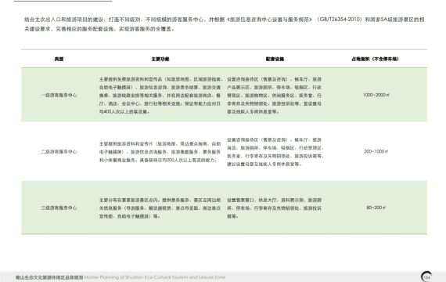The height and width of the screenshot is (282, 446).
Task: Click the footer English title Master Planning of Shushan
Action: (155, 277)
